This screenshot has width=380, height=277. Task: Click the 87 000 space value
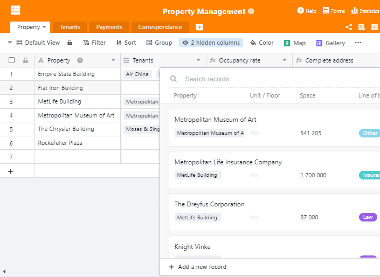coord(309,217)
